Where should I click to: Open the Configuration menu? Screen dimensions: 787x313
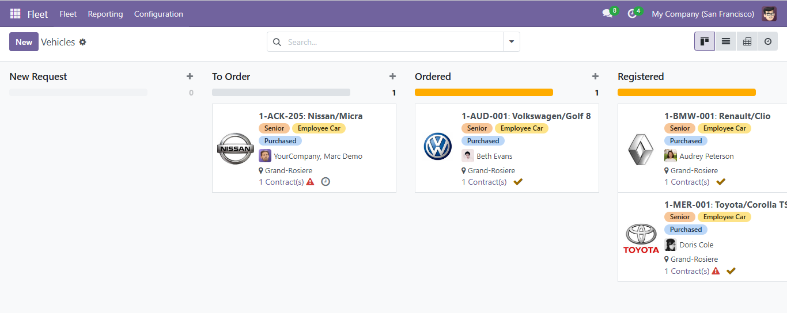158,14
